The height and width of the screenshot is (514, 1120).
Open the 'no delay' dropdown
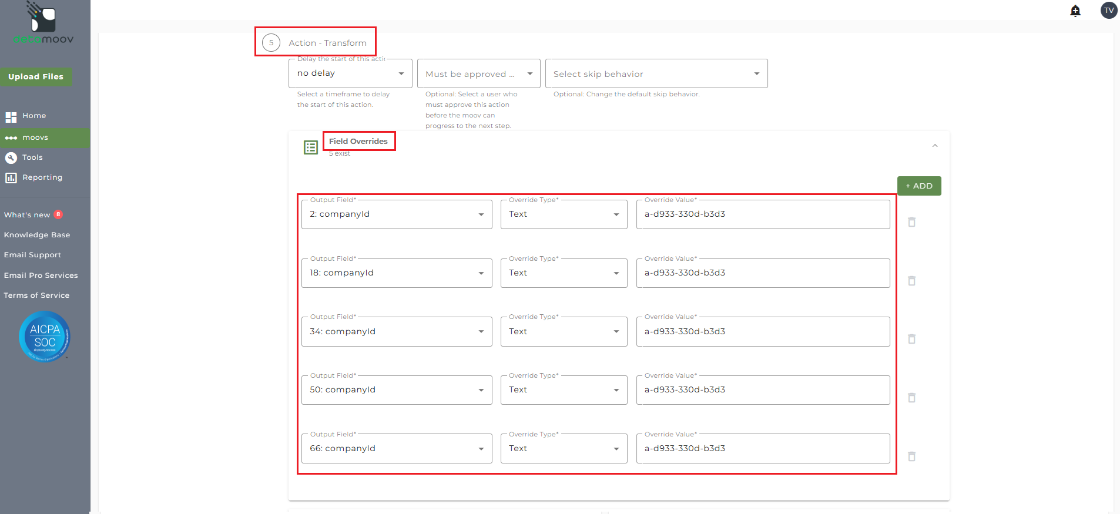tap(350, 73)
